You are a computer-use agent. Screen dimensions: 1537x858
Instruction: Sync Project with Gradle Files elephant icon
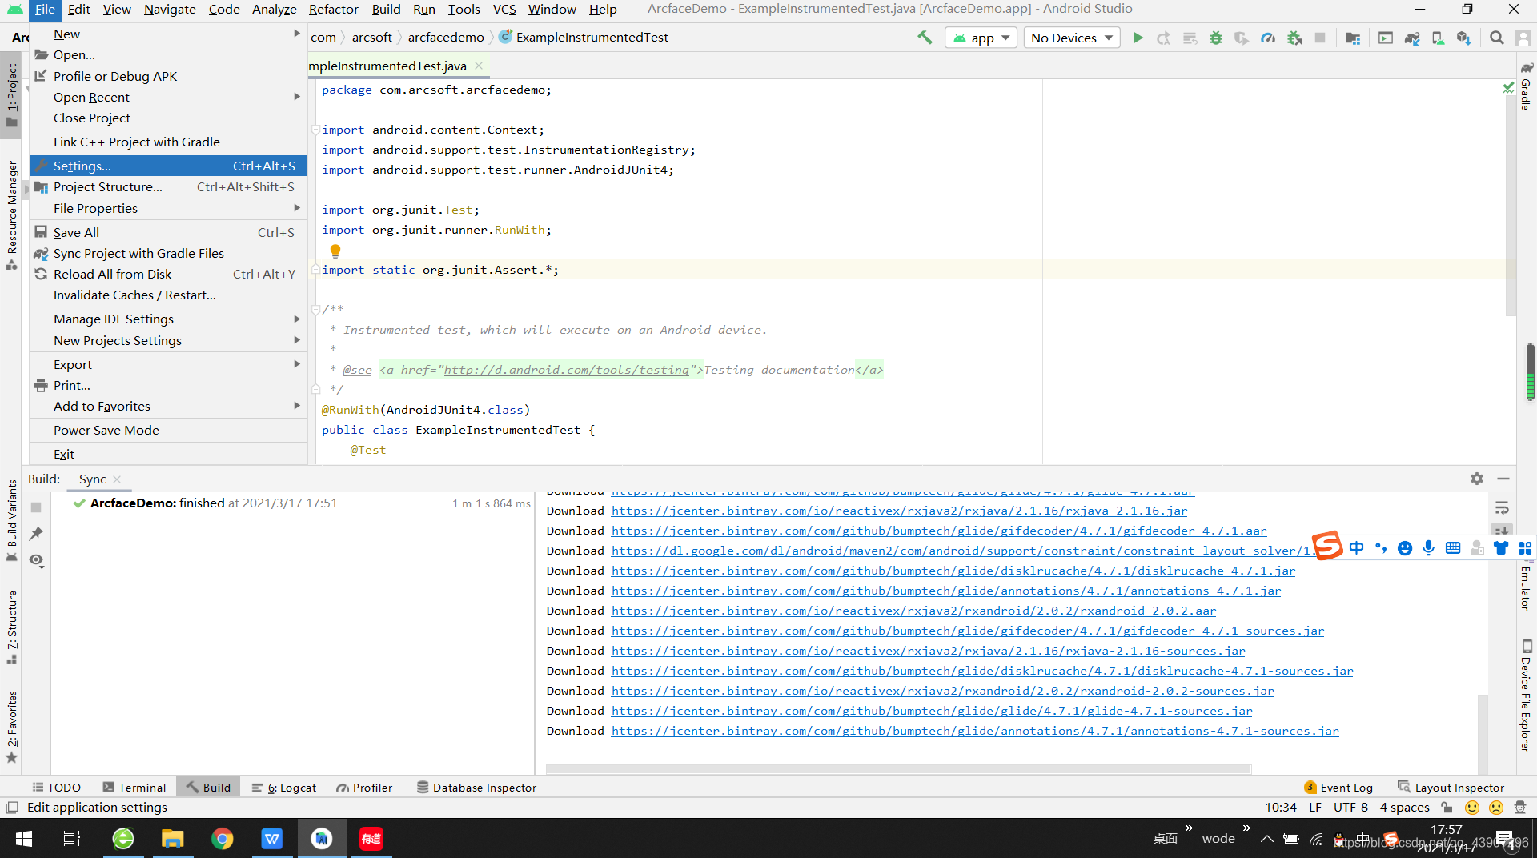pyautogui.click(x=1412, y=38)
